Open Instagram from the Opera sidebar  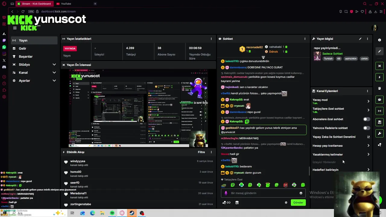[x=4, y=54]
